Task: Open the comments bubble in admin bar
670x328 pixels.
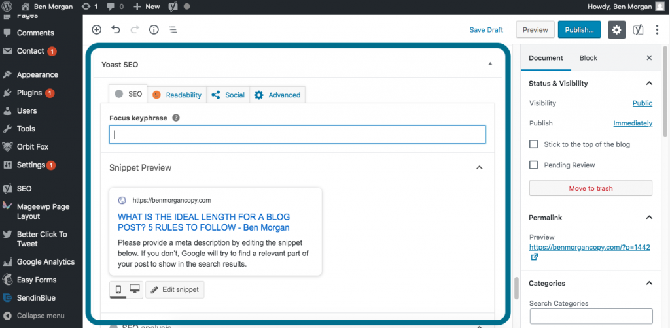Action: click(x=115, y=7)
